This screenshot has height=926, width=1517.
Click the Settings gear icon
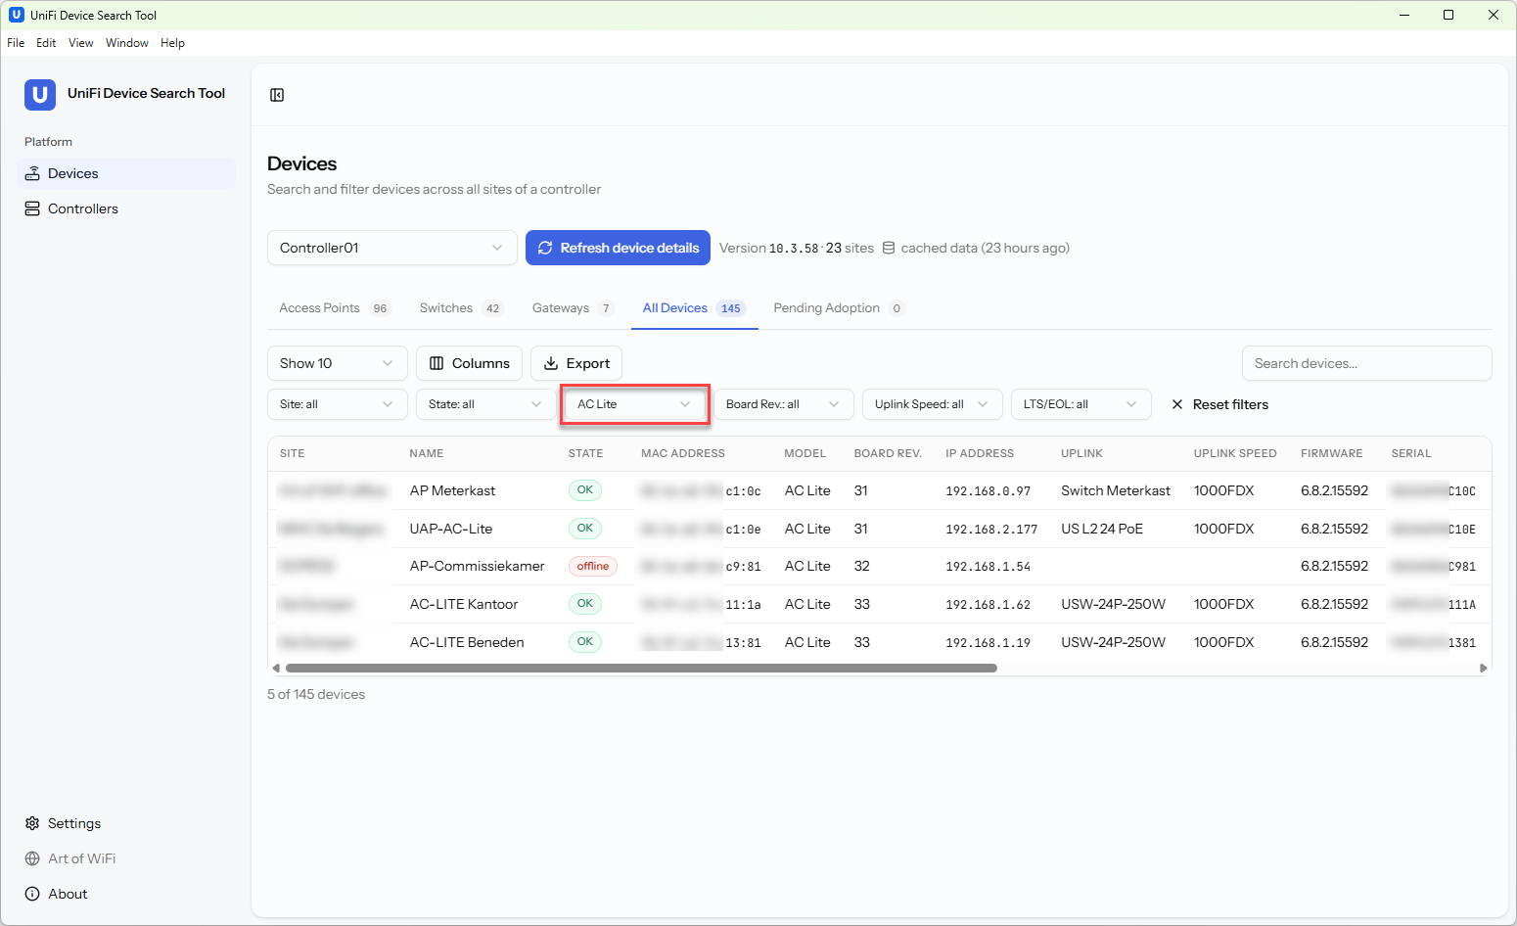(32, 823)
